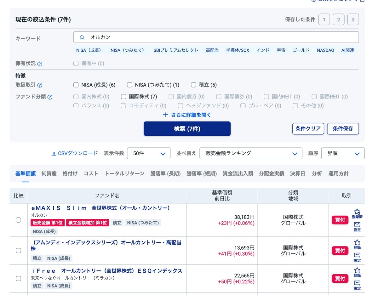Click 買付 button for eMAXIS Slim
Viewport: 378px width, 295px height.
tap(340, 220)
